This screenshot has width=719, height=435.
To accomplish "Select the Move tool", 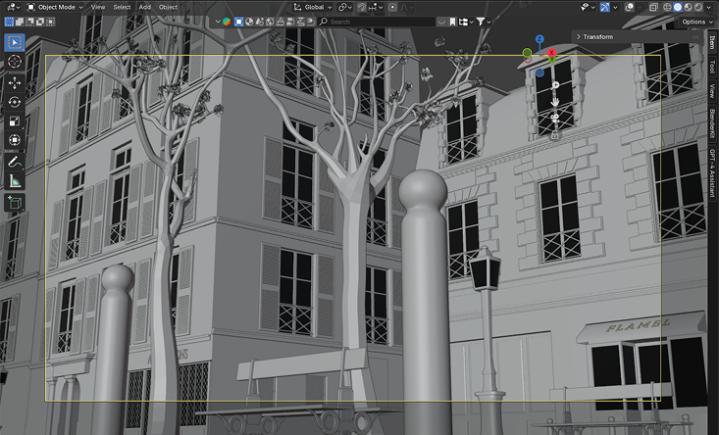I will point(14,83).
